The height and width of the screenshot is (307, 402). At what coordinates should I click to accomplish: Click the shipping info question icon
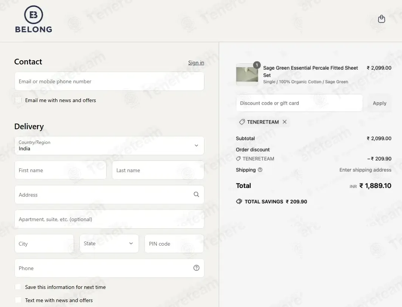coord(260,170)
